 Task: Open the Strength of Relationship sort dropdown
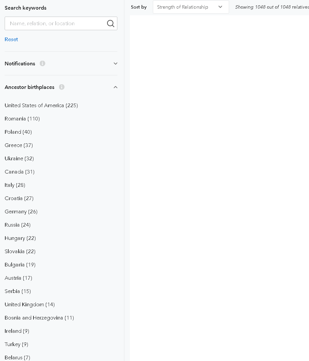point(191,7)
